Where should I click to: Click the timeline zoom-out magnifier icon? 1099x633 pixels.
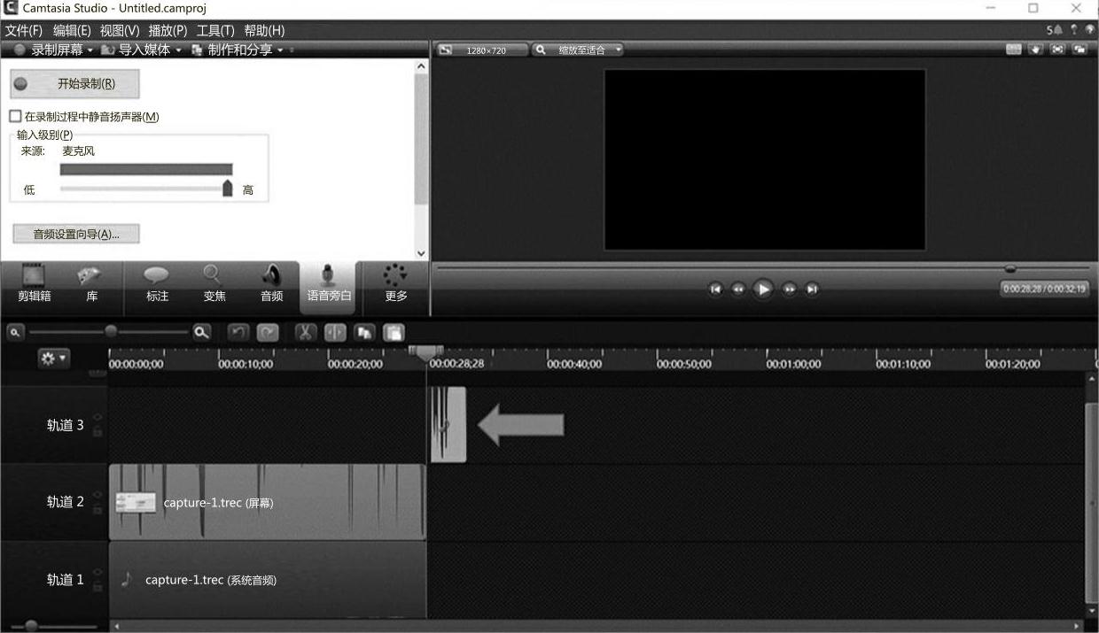pyautogui.click(x=15, y=333)
